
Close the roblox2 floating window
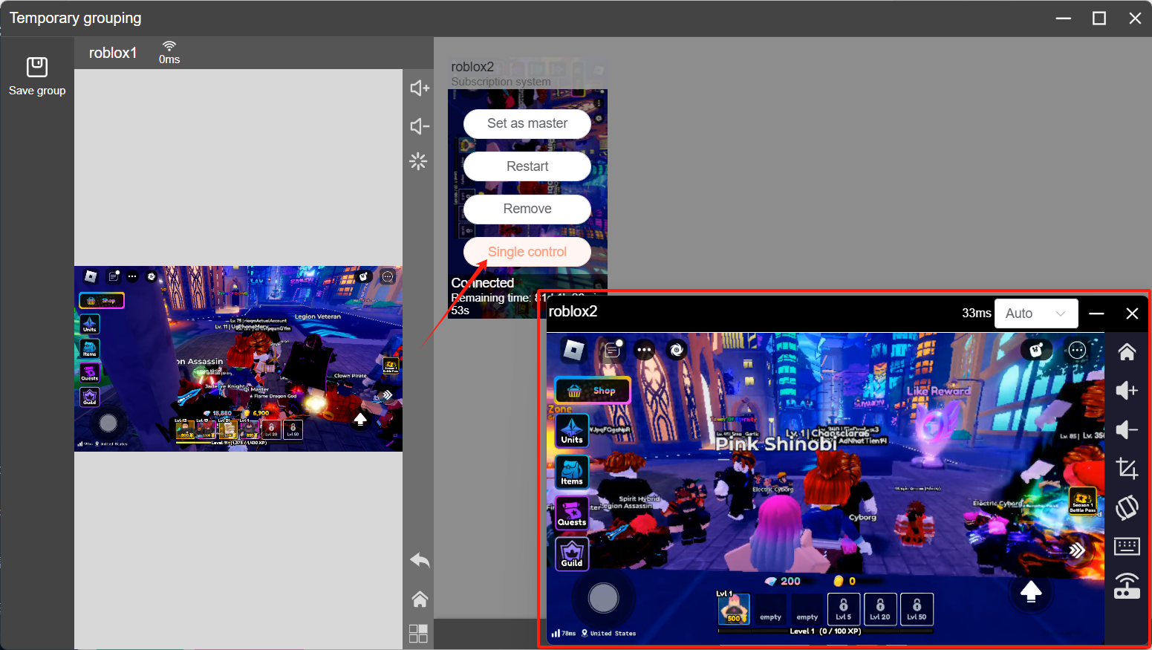[x=1132, y=313]
